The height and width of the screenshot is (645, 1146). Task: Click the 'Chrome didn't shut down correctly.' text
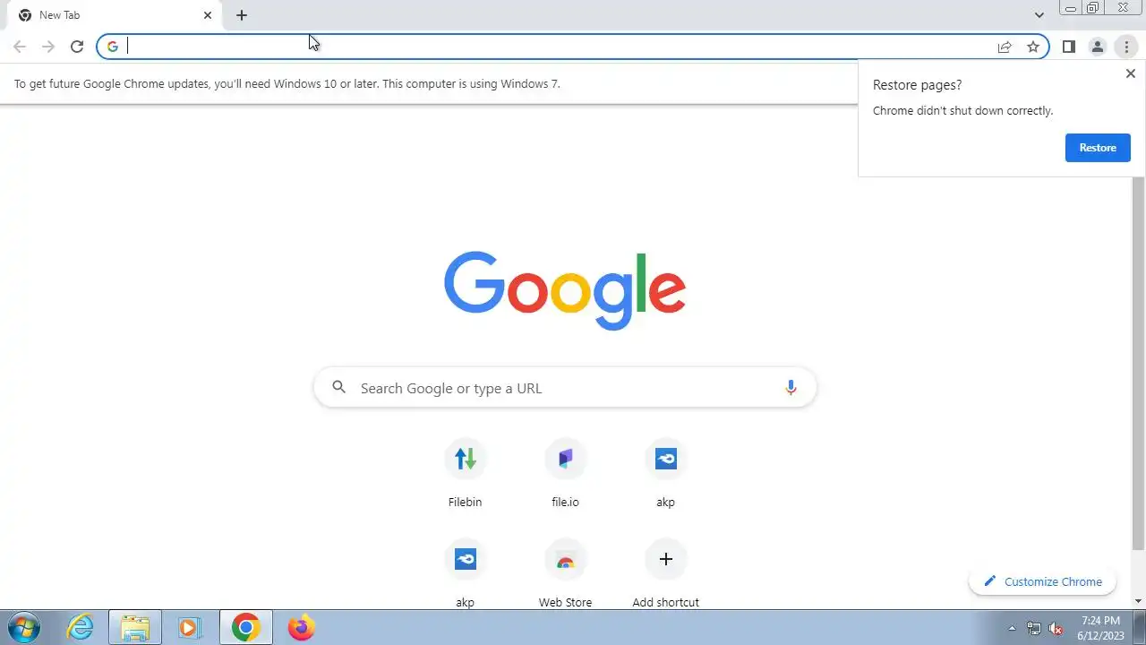[x=962, y=110]
